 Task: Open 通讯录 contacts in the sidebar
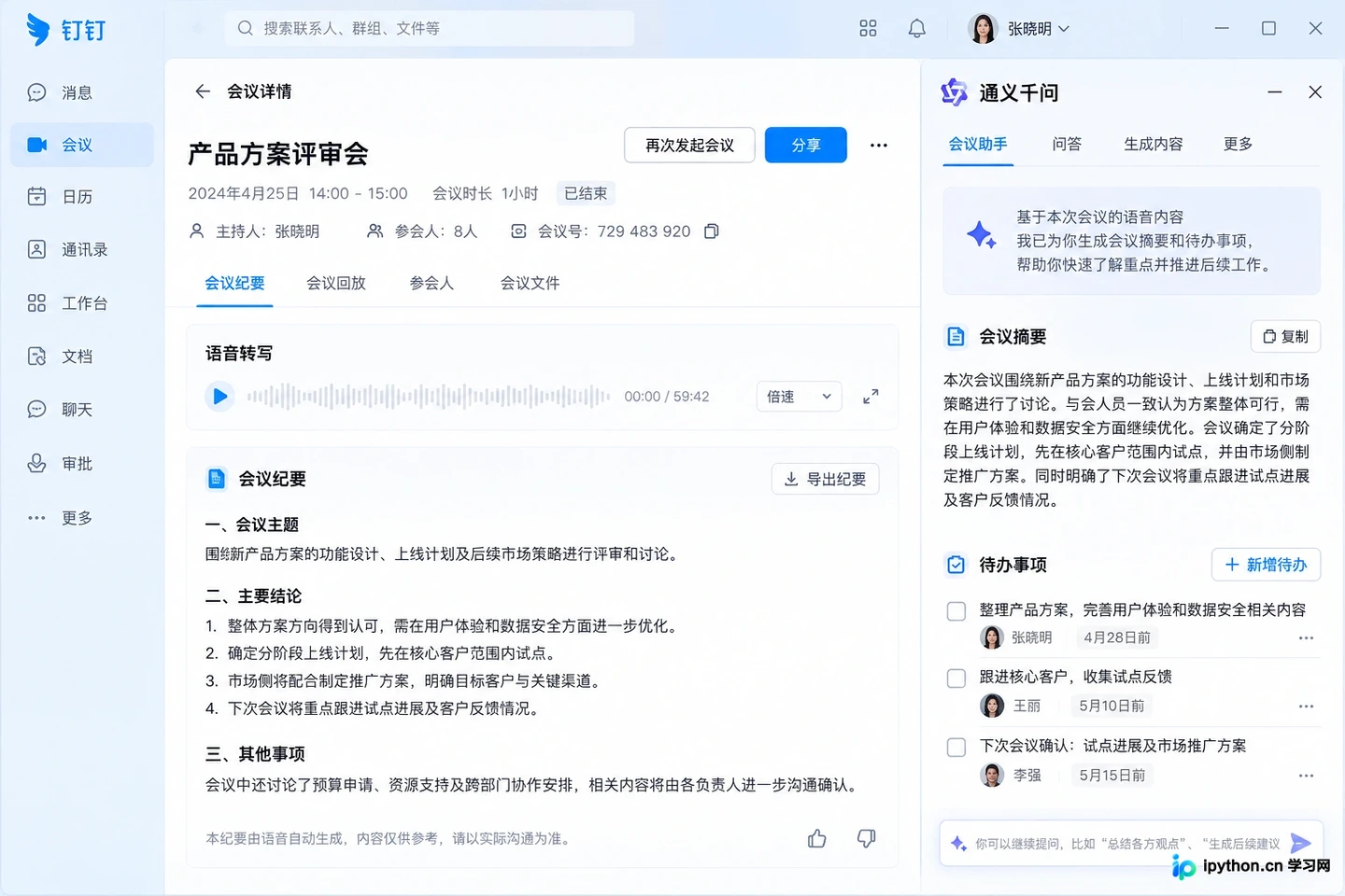pyautogui.click(x=81, y=249)
